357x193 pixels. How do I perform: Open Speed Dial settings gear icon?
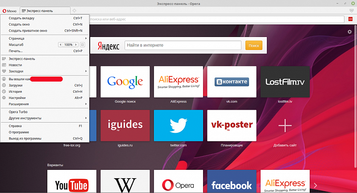pos(349,32)
